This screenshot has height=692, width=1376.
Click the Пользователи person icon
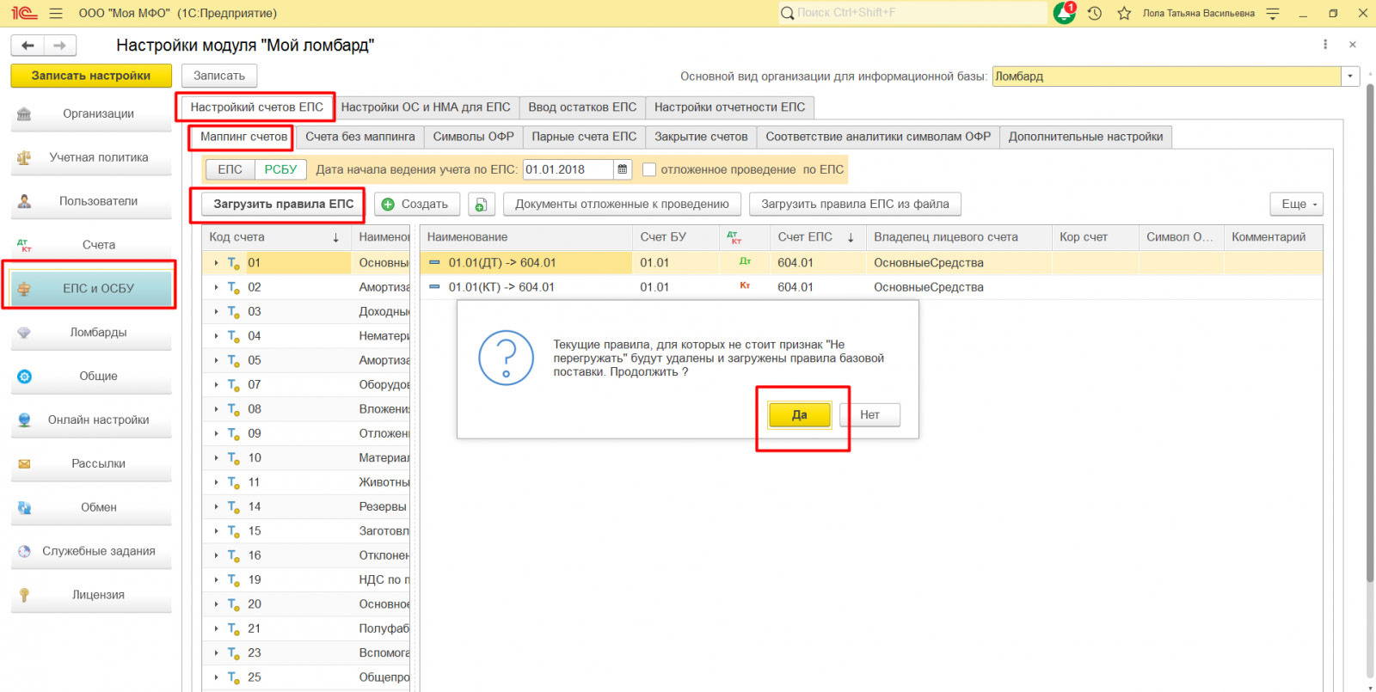click(x=24, y=202)
